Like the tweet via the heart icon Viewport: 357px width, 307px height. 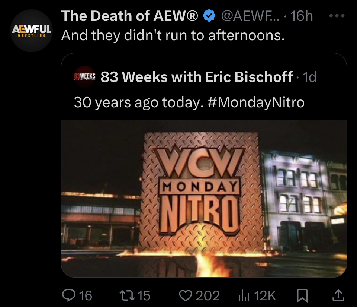pos(186,295)
